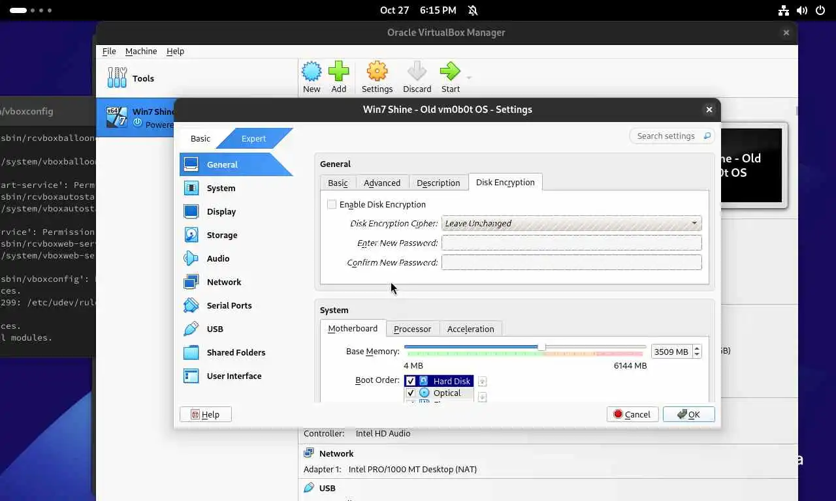
Task: Uncheck Hard Disk in Boot Order
Action: [x=411, y=381]
